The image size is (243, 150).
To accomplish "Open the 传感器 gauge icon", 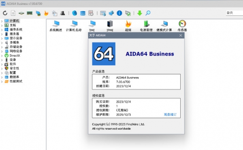I will click(182, 26).
